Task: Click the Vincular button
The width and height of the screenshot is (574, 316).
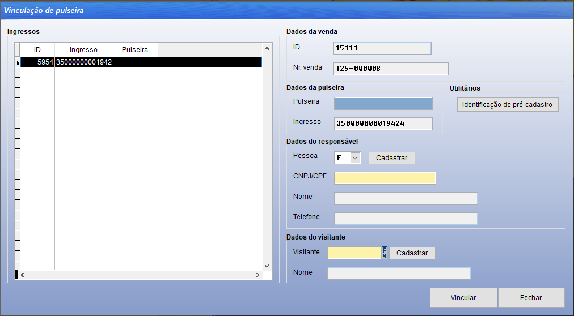Action: [x=463, y=298]
